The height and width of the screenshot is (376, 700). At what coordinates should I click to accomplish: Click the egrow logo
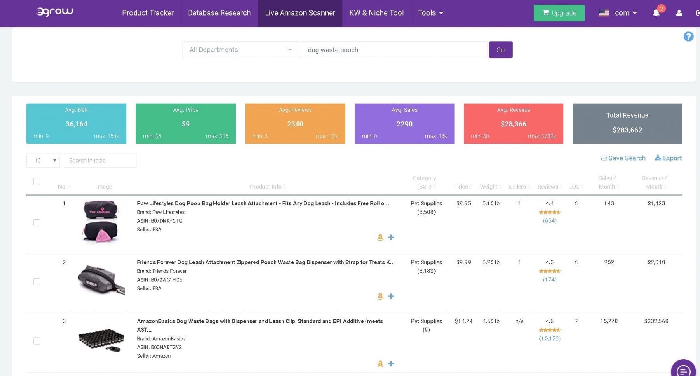tap(54, 12)
